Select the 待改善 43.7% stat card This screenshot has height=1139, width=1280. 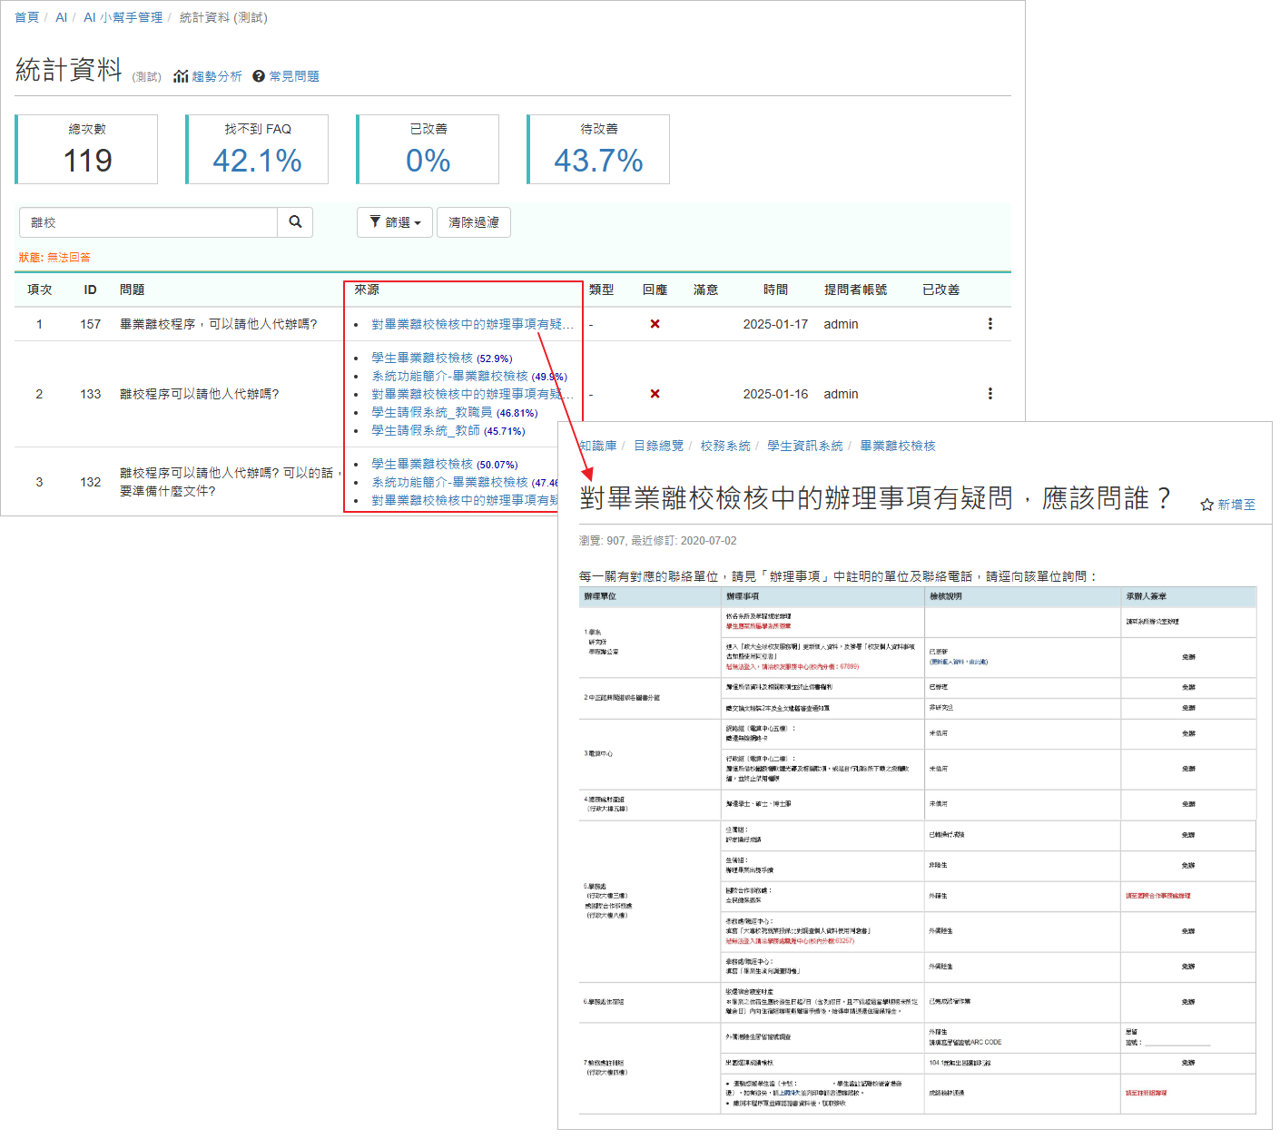click(597, 150)
